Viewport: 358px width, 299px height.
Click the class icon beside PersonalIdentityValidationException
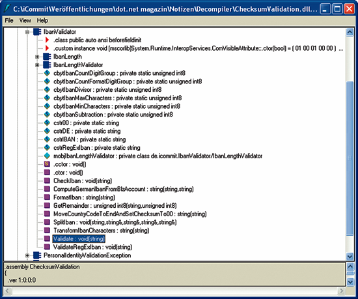(37, 255)
